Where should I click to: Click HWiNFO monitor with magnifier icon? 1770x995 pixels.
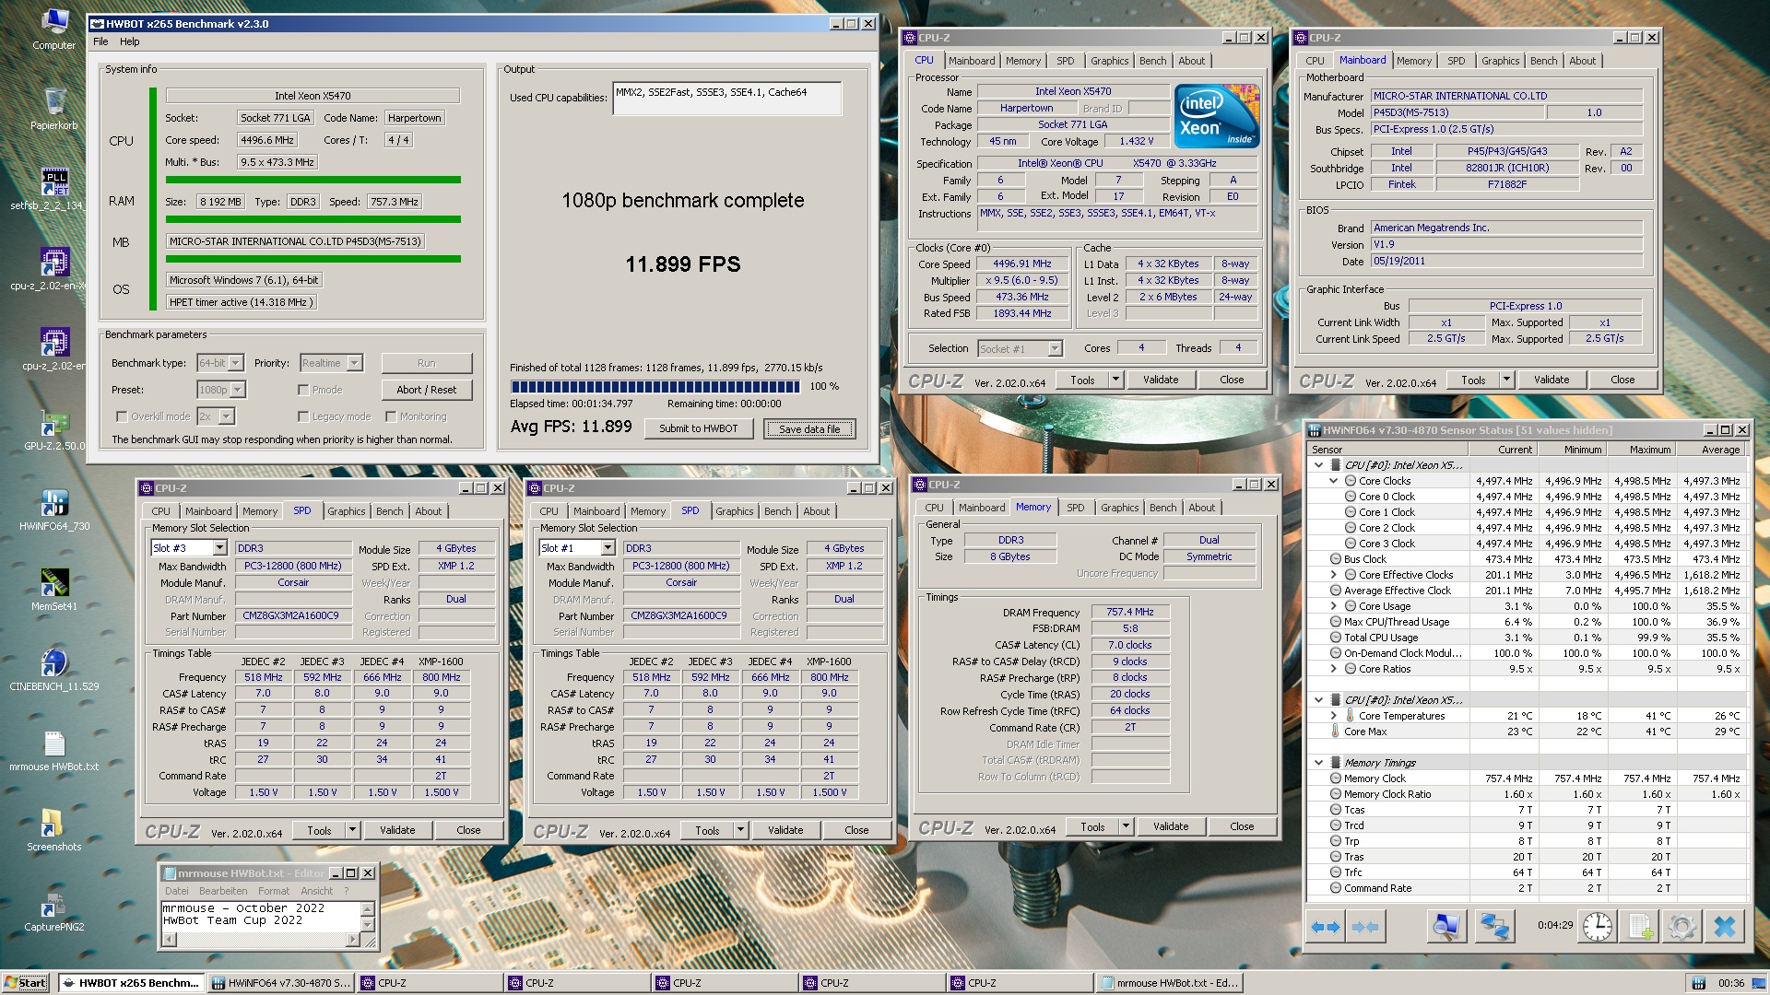click(x=1445, y=927)
